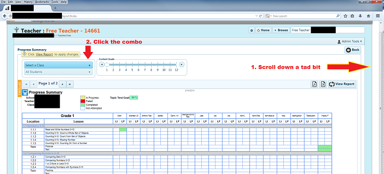Image resolution: width=384 pixels, height=174 pixels.
Task: Open the Edit menu
Action: 10,2
